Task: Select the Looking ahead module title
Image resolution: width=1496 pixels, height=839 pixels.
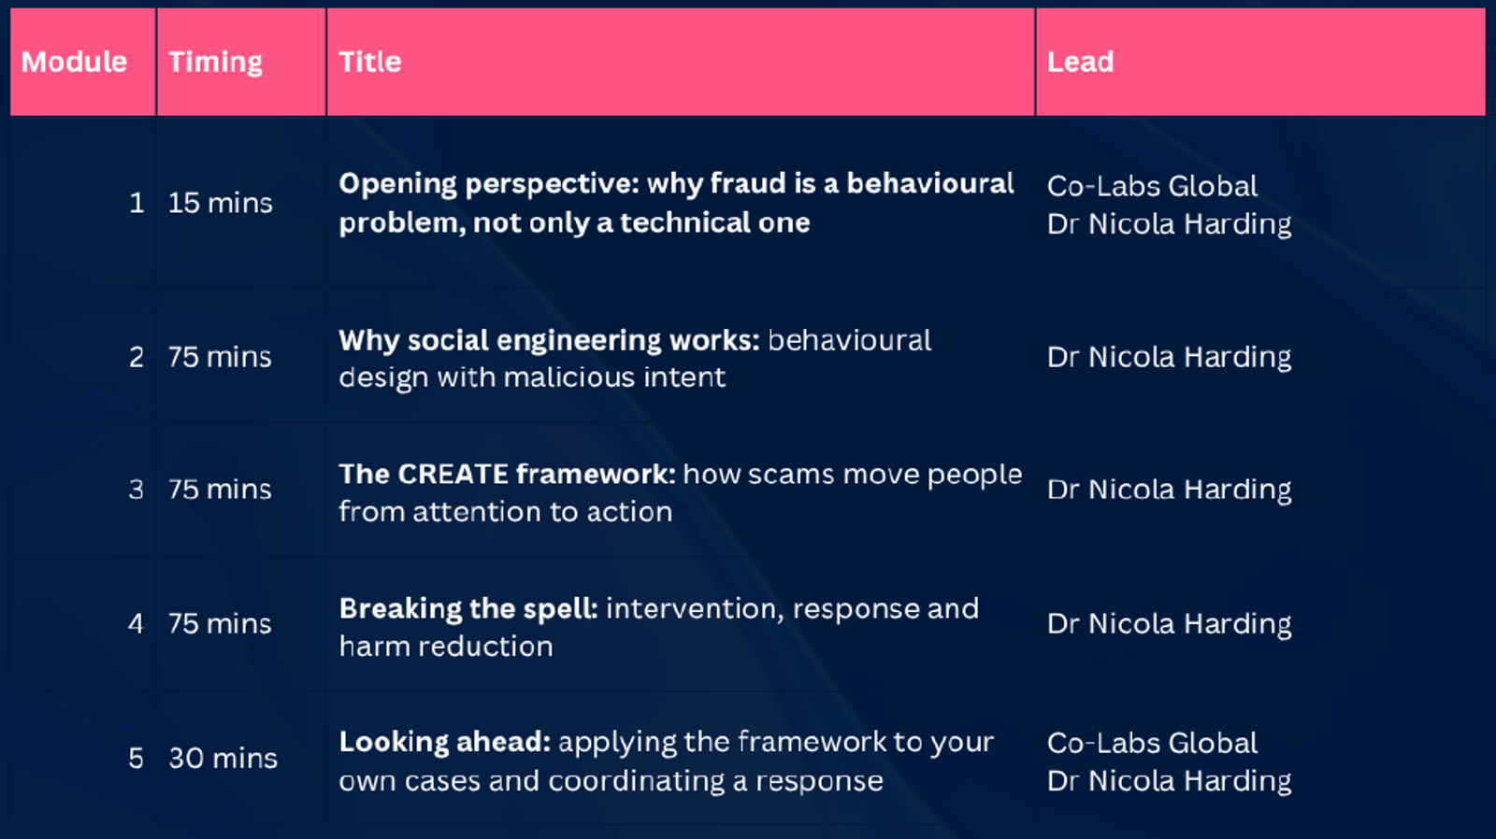Action: [x=666, y=761]
